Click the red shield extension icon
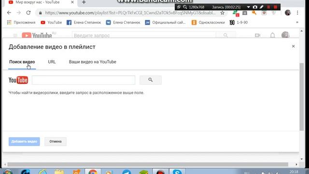This screenshot has height=174, width=309. [264, 13]
